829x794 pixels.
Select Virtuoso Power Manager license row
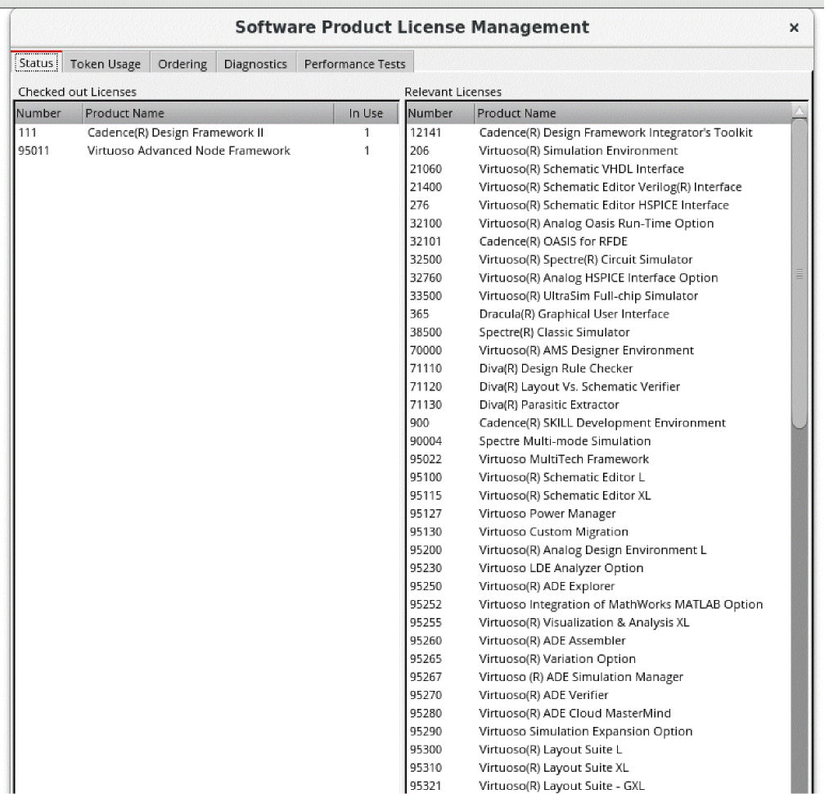click(547, 514)
